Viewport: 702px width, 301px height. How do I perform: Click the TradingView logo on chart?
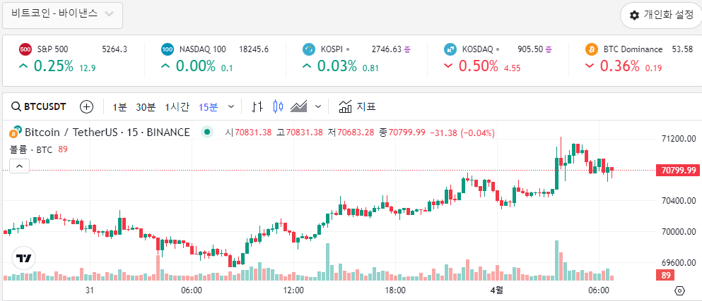coord(23,258)
